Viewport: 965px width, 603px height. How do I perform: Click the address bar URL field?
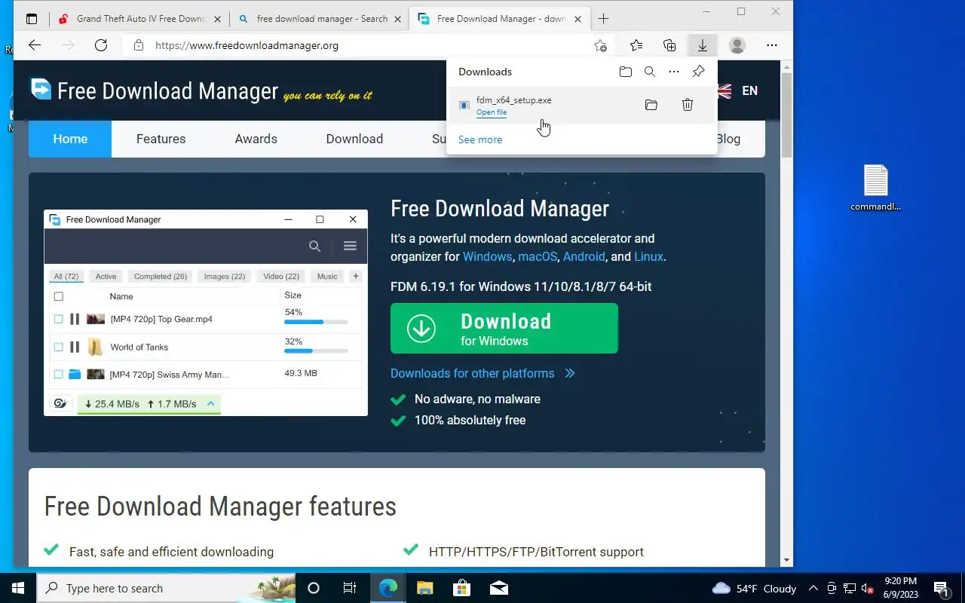[367, 45]
